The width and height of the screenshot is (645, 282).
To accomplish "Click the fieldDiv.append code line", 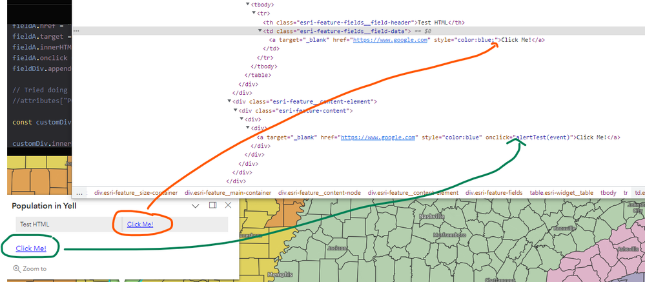I will pyautogui.click(x=42, y=68).
